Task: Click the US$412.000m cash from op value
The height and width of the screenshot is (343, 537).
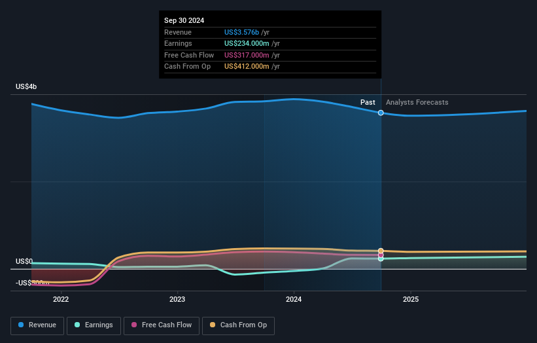Action: 247,67
